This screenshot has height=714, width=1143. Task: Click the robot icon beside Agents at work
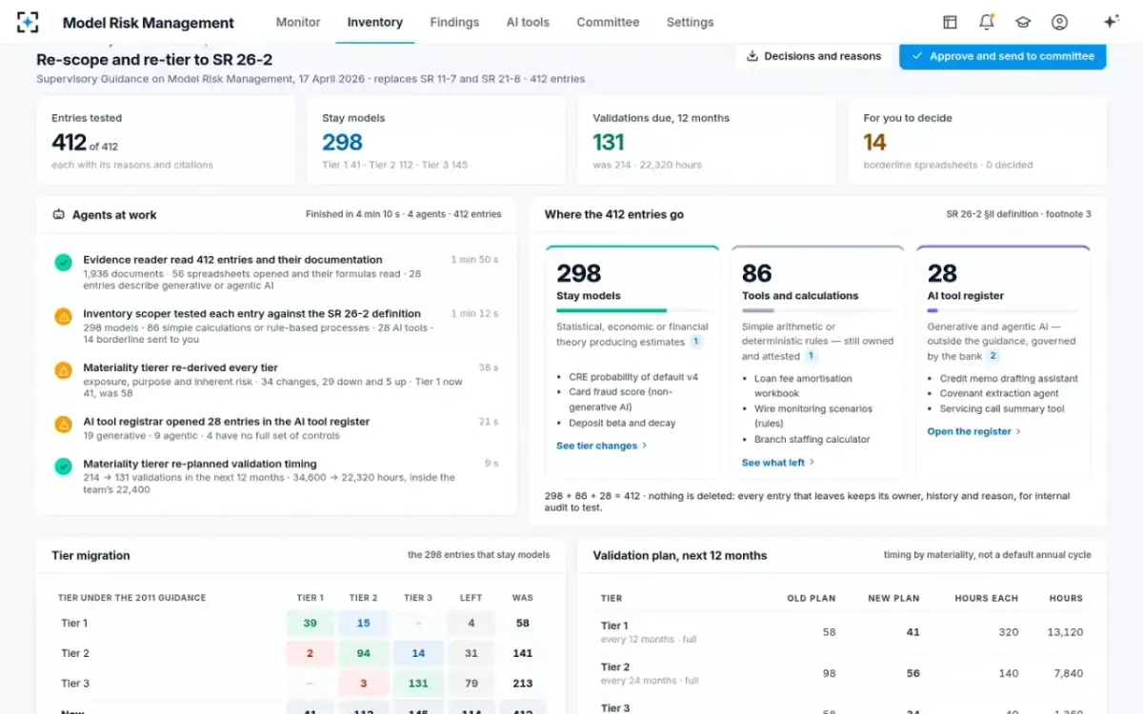[x=58, y=215]
